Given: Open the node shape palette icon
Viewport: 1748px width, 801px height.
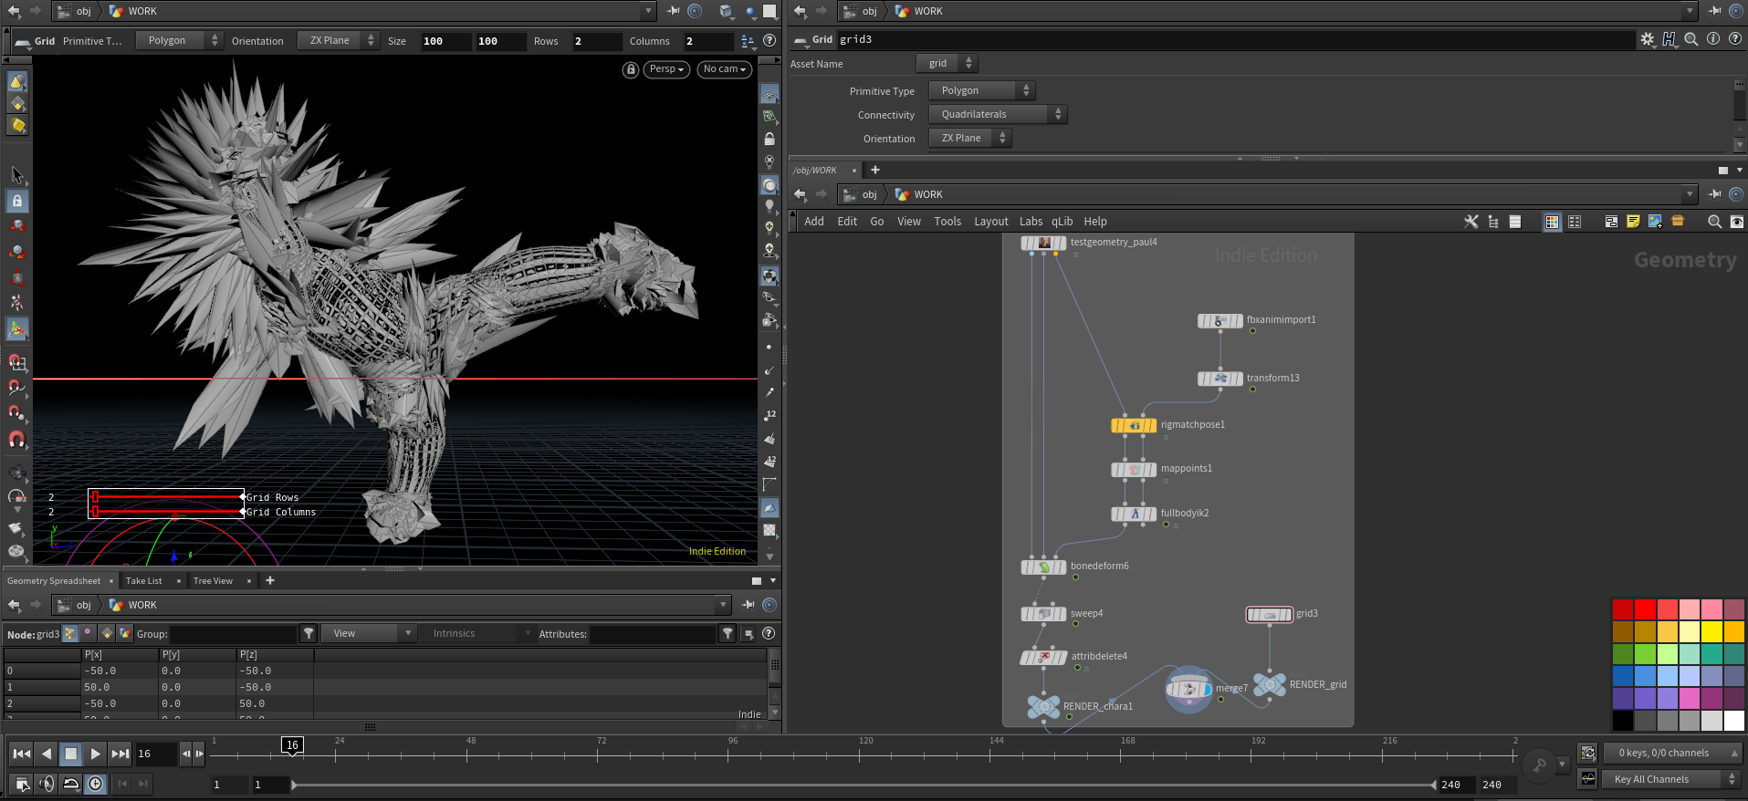Looking at the screenshot, I should pyautogui.click(x=1575, y=222).
